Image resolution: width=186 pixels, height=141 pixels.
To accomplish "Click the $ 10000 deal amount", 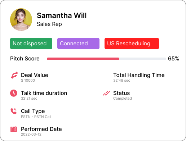I will click(x=28, y=80).
